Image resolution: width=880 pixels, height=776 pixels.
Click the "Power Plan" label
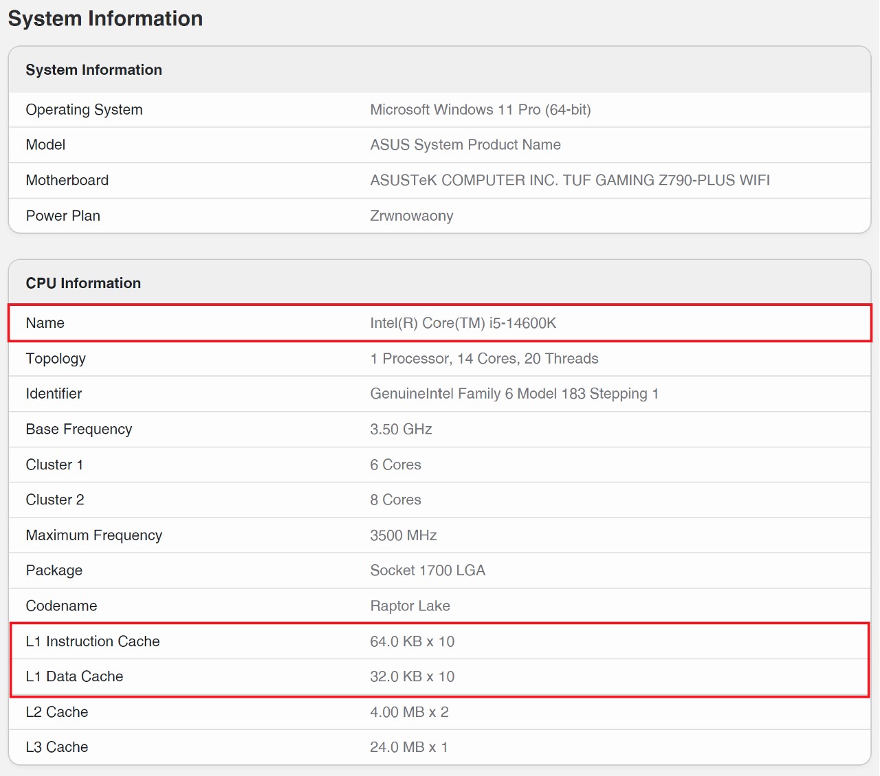click(x=63, y=216)
